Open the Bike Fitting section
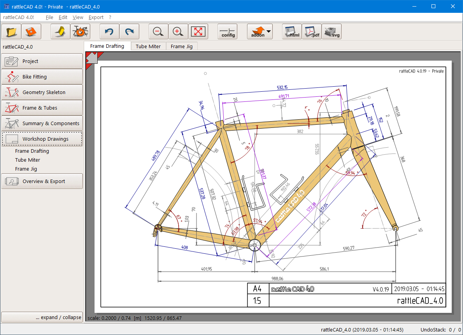463x335 pixels. pos(42,77)
